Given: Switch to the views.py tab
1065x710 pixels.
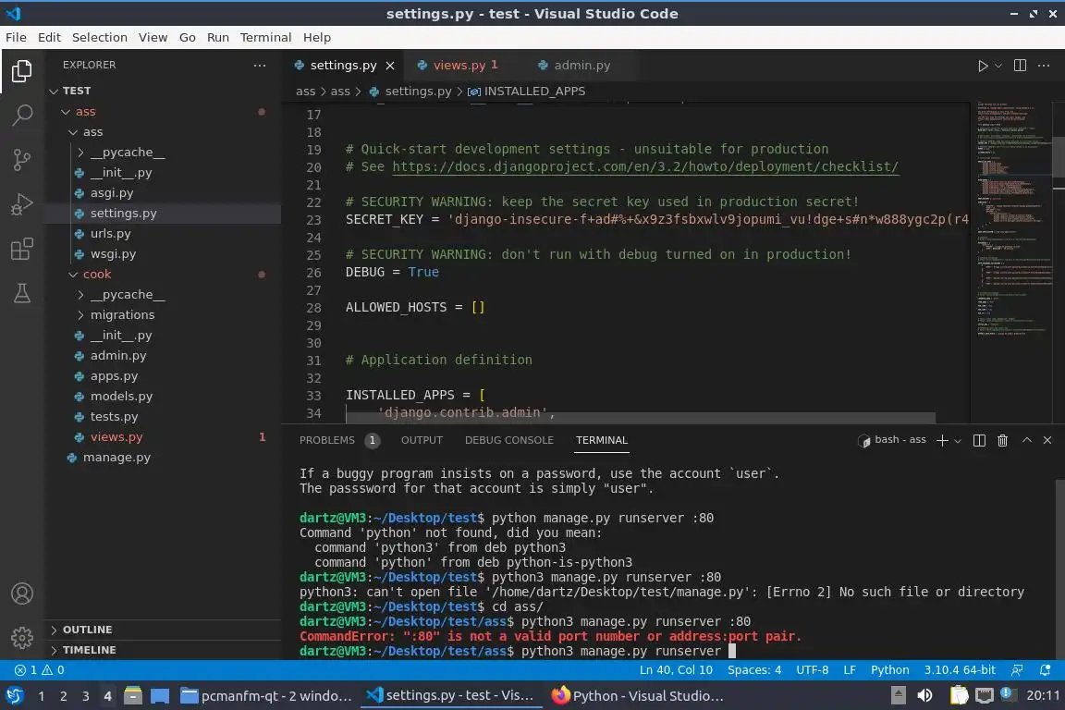Looking at the screenshot, I should pyautogui.click(x=459, y=66).
